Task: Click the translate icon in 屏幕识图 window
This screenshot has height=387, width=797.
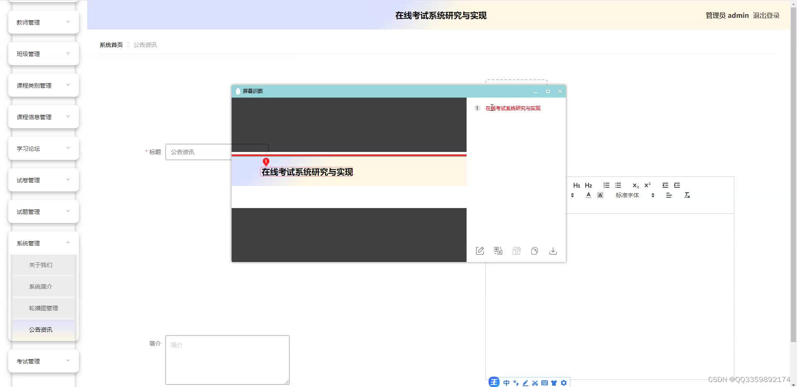Action: (x=498, y=251)
